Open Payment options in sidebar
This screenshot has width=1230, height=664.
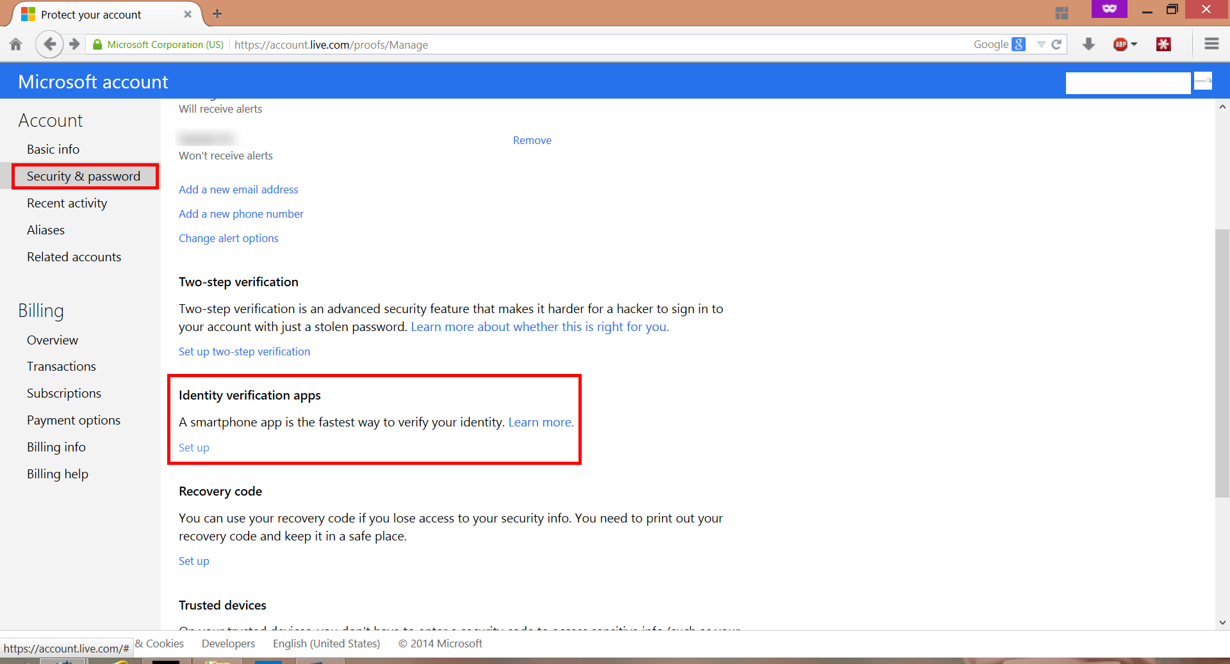tap(74, 420)
